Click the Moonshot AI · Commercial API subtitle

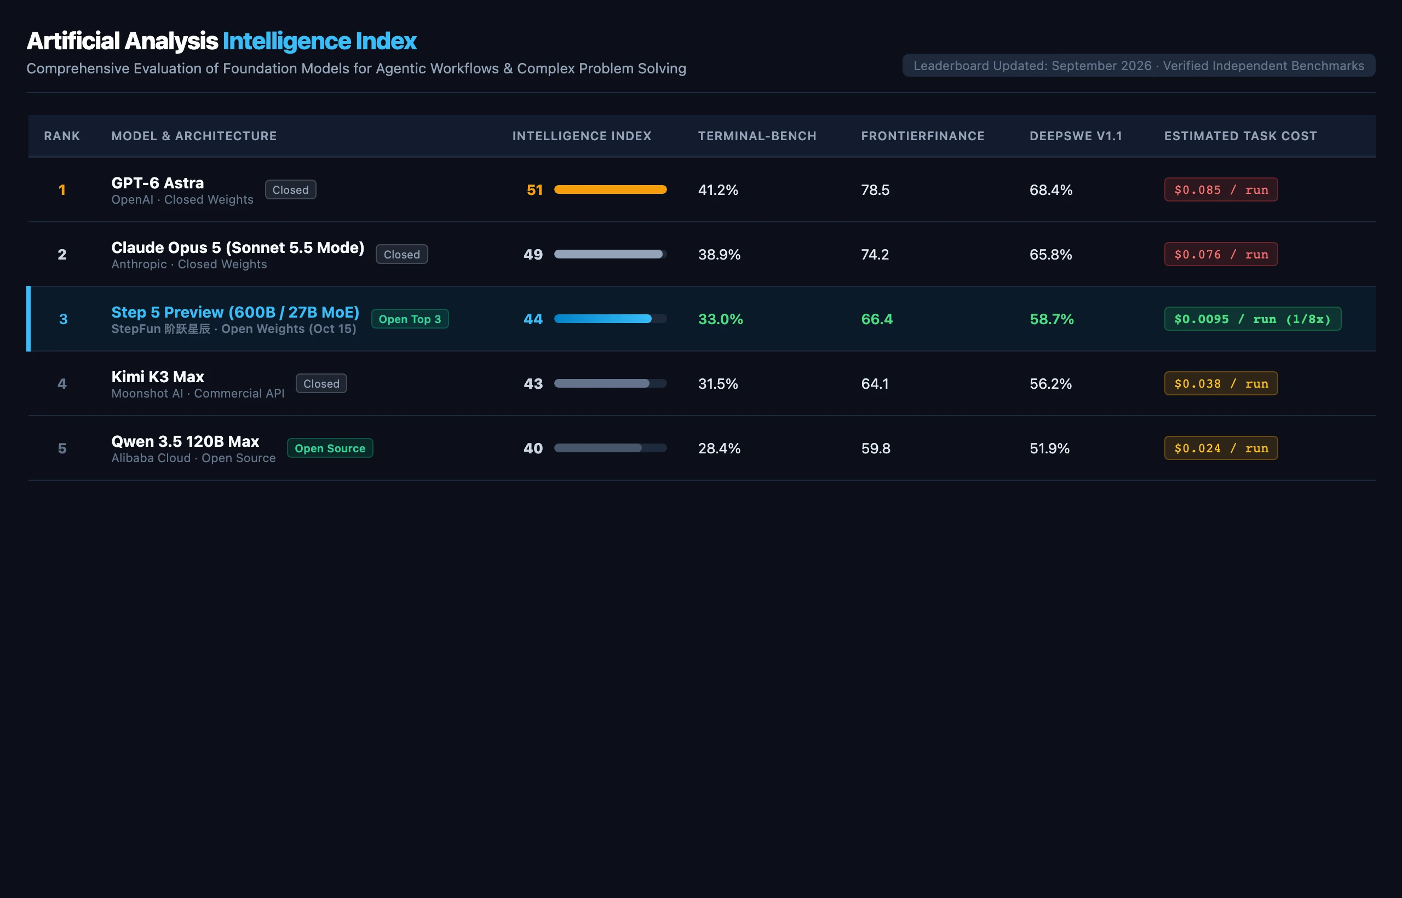point(198,394)
